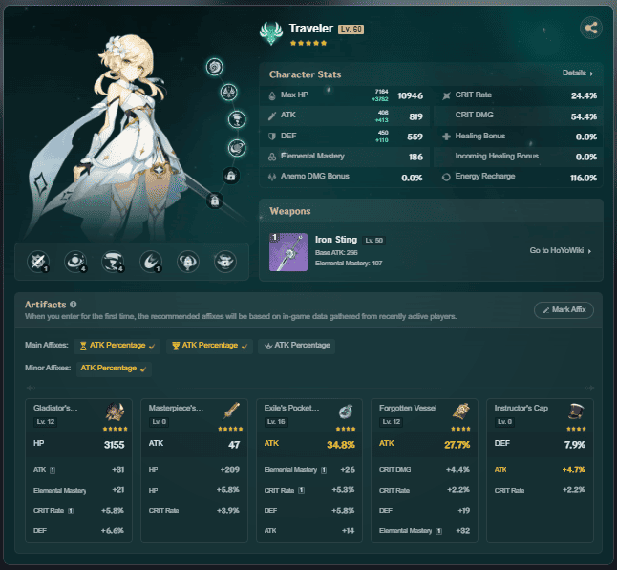The height and width of the screenshot is (570, 617).
Task: Select the normal attack talent icon
Action: [x=38, y=262]
